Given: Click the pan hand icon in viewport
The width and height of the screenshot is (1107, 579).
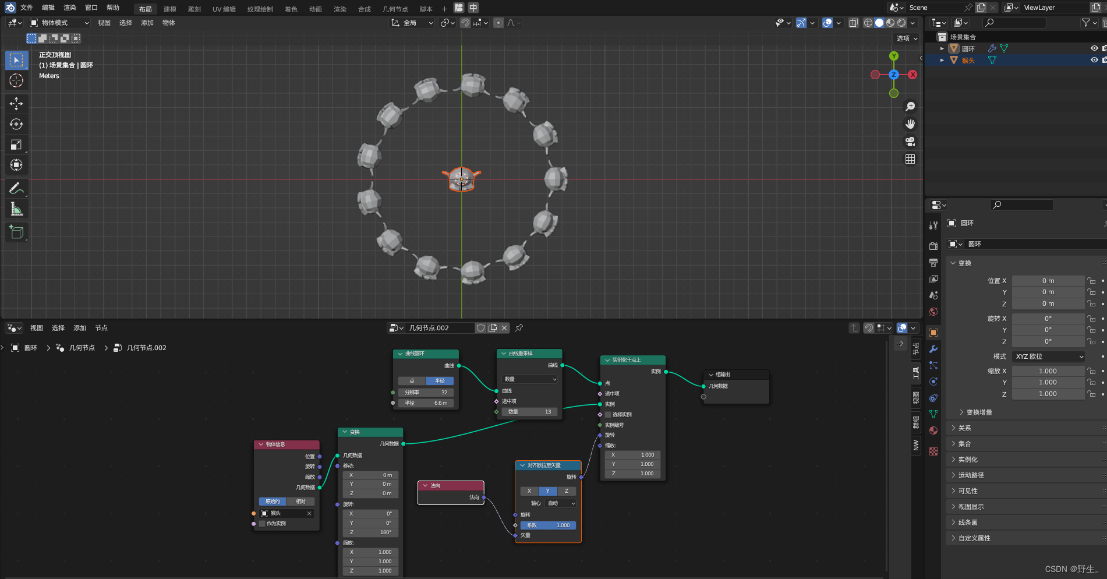Looking at the screenshot, I should point(910,124).
